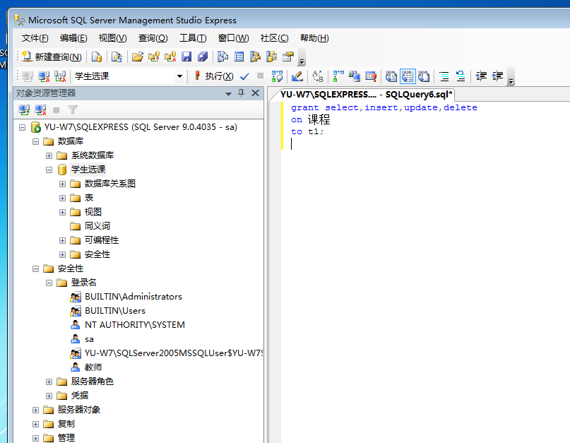Expand the 服务器角色 folder

[x=49, y=382]
